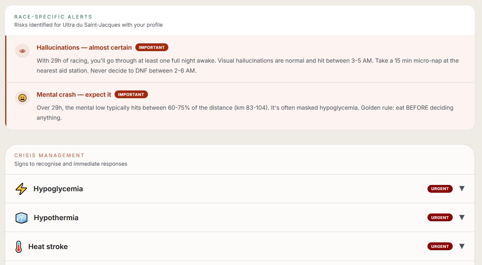
Task: Click the 'CRISIS MANAGEMENT' section label
Action: tap(49, 155)
